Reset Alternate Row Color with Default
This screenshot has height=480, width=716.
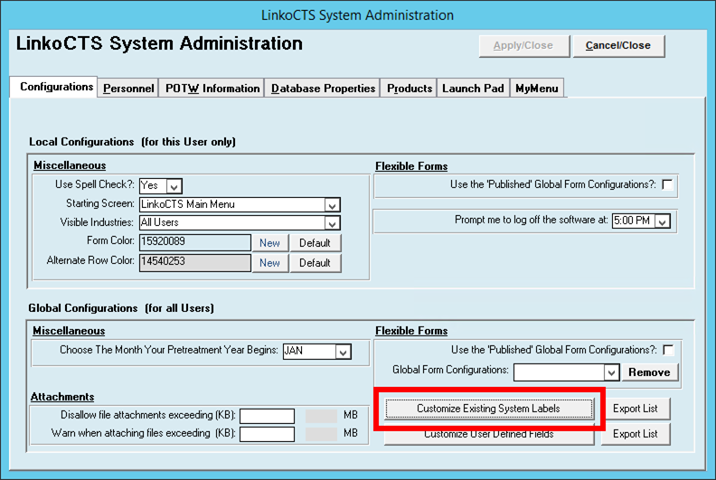pos(316,263)
